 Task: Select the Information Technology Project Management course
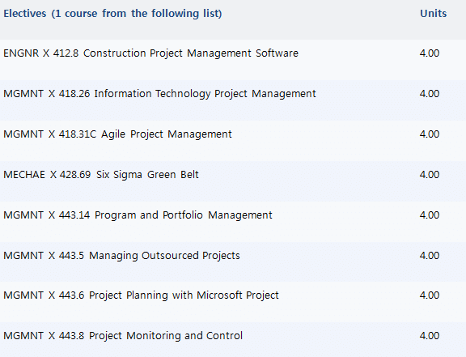tap(159, 94)
